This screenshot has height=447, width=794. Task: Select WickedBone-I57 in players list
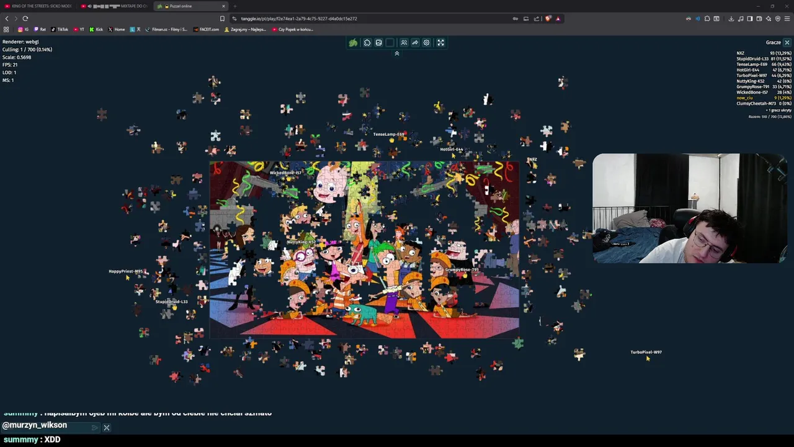(x=764, y=93)
